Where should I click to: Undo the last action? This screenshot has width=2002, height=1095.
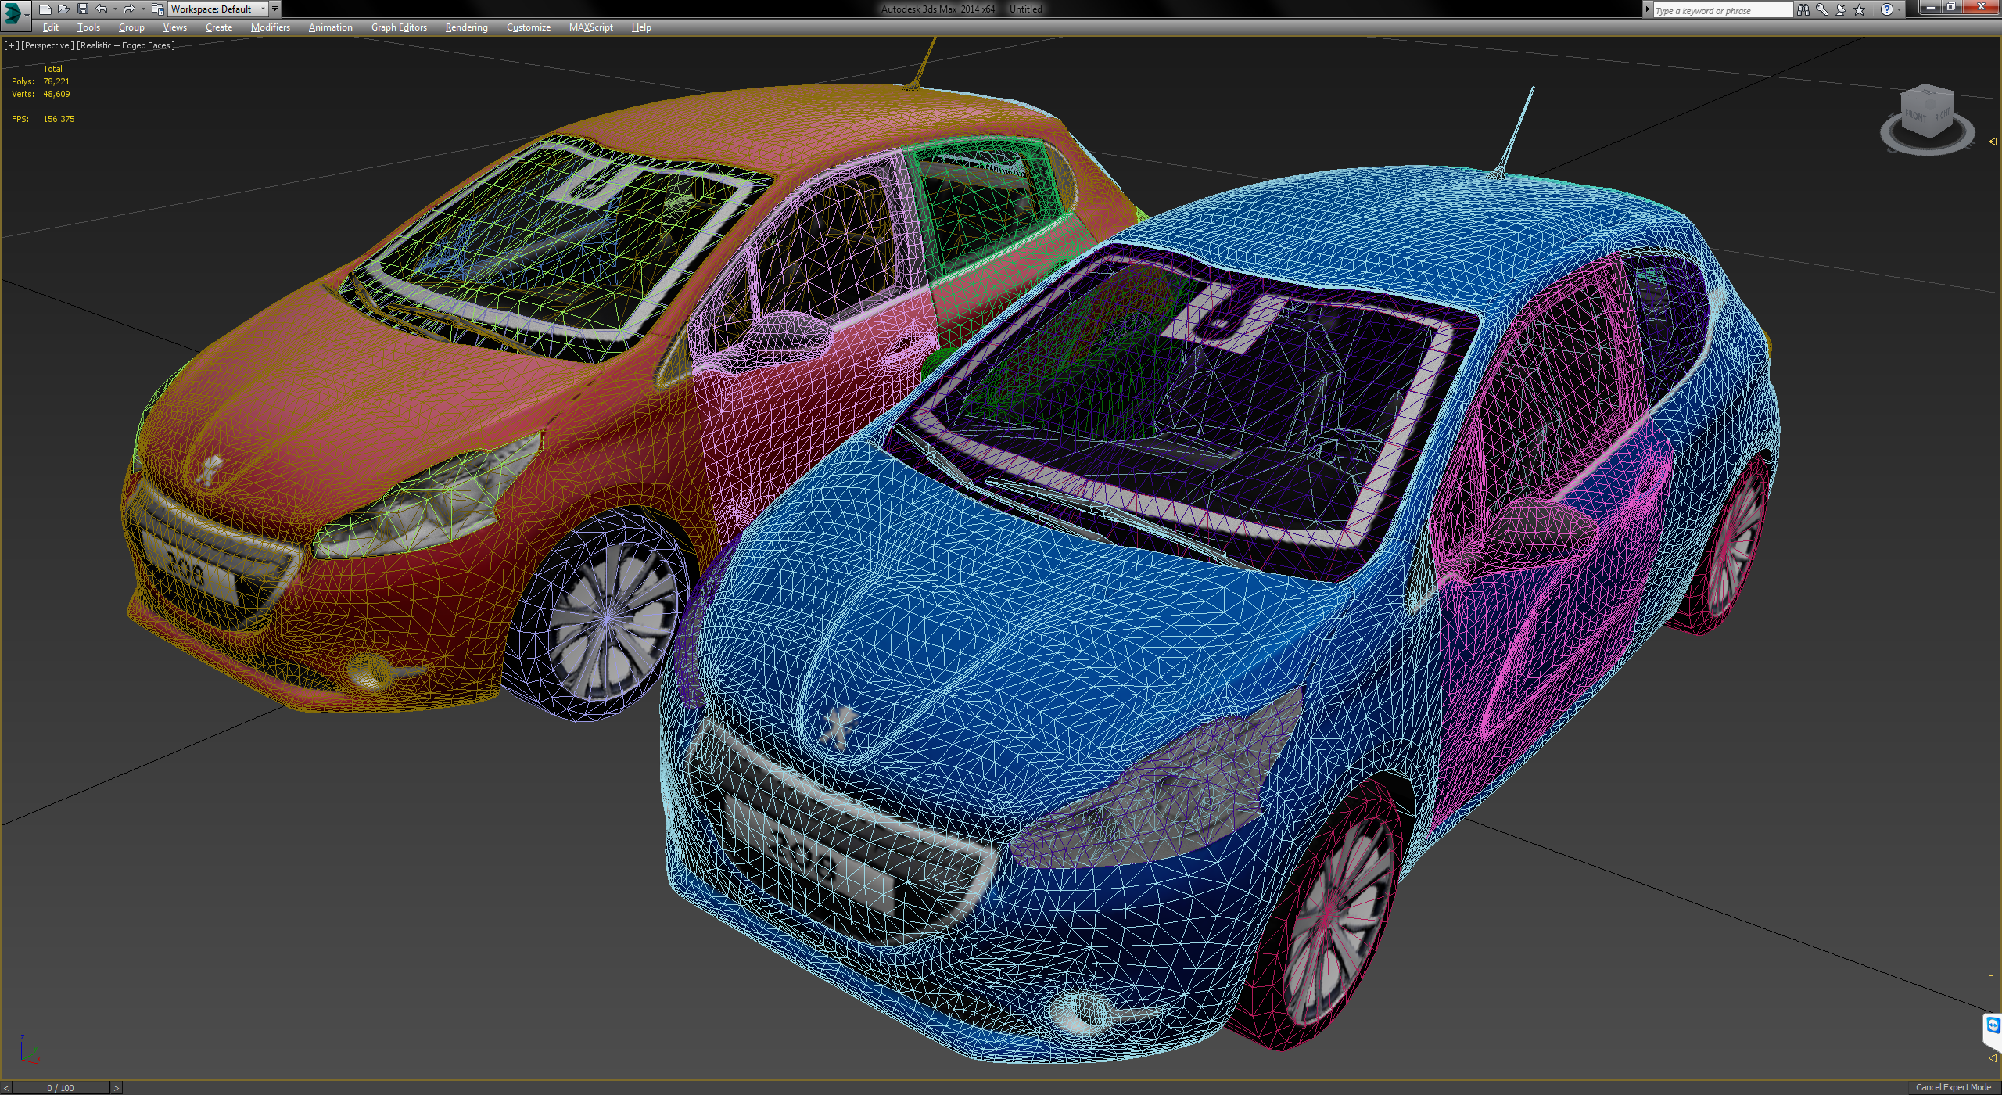point(102,9)
